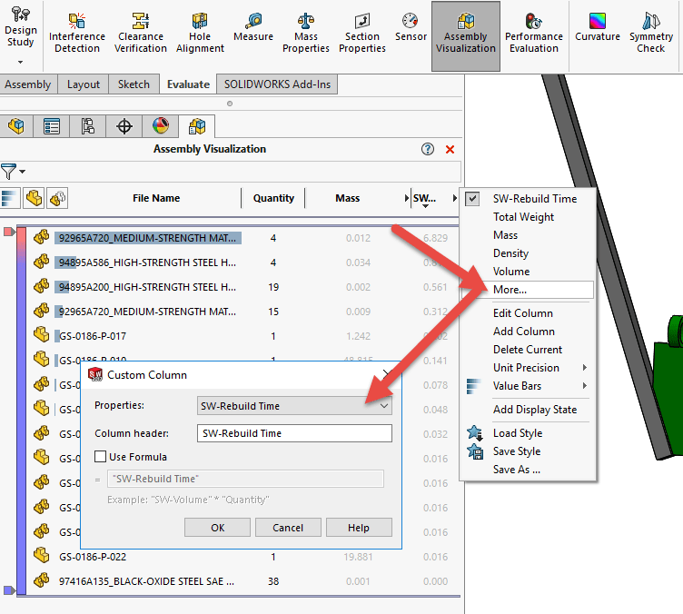This screenshot has height=614, width=683.
Task: Open Help in Custom Column dialog
Action: [x=359, y=528]
